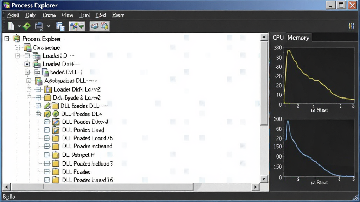Screen dimensions: 360x202
Task: Click the horizontal scrollbar left arrow
Action: point(6,187)
